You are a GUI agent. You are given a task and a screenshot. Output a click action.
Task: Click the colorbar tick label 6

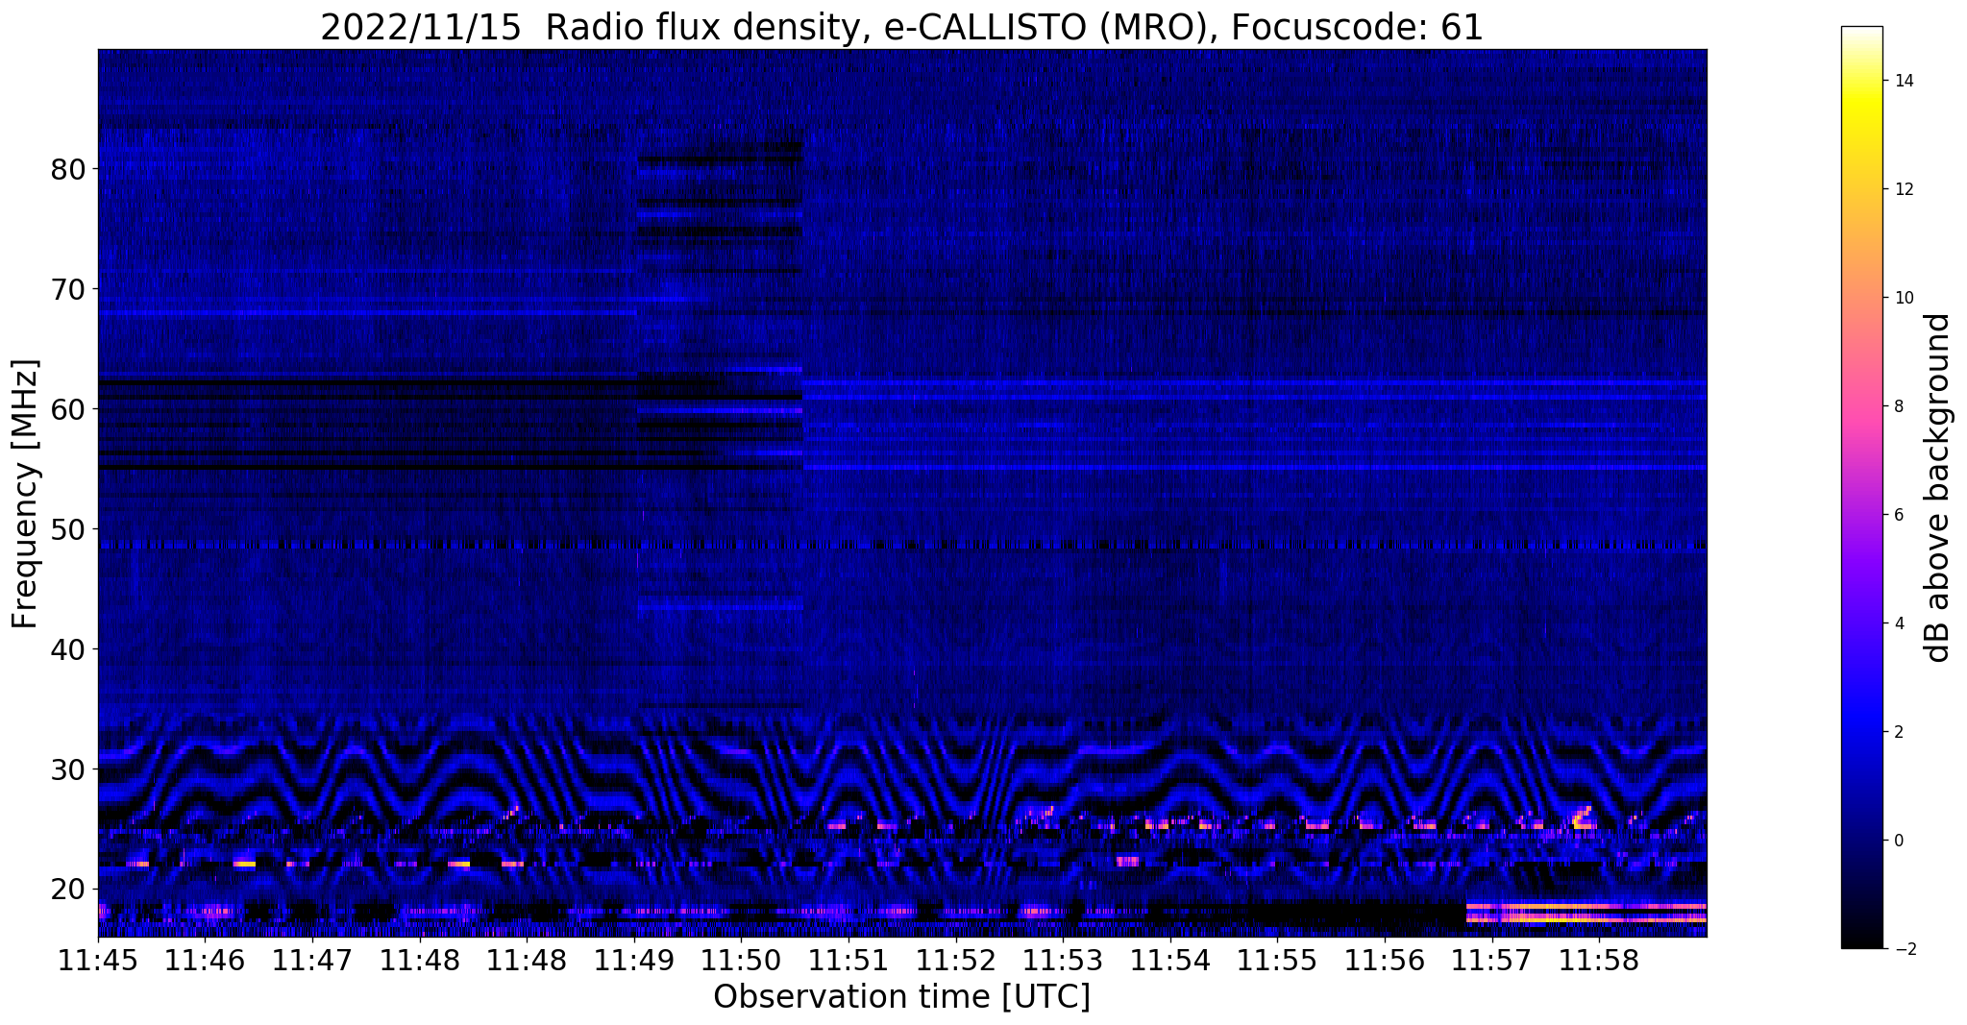click(1898, 515)
